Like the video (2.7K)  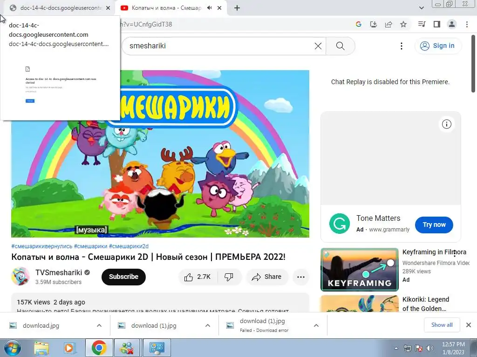coord(198,277)
